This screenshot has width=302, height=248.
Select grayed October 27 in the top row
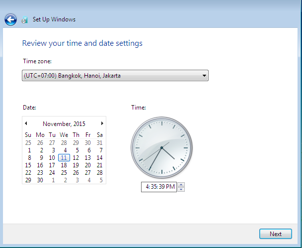pyautogui.click(x=52, y=143)
